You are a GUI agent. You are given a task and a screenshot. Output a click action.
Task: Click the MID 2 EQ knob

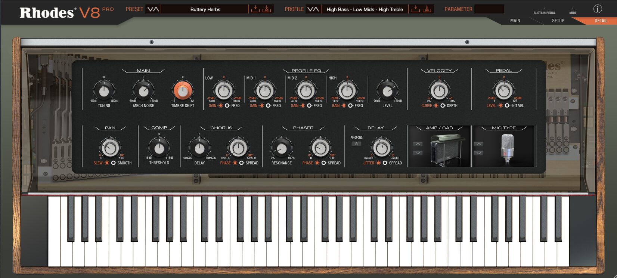(306, 90)
